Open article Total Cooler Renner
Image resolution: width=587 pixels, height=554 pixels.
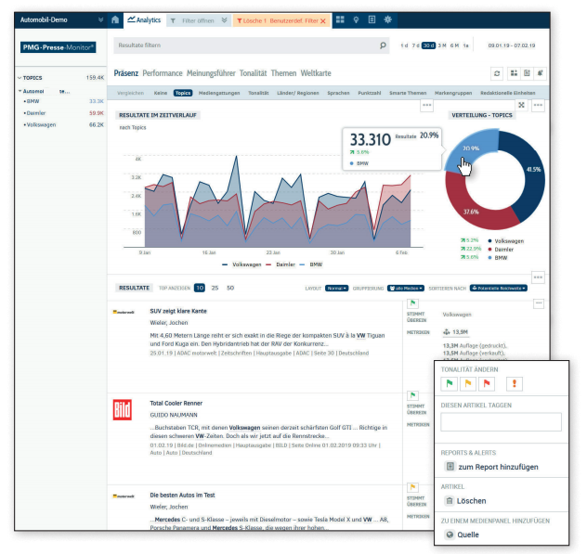click(x=176, y=404)
